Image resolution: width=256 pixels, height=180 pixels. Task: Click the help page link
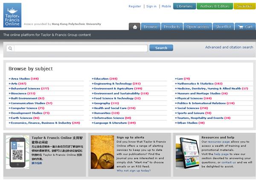click(221, 154)
